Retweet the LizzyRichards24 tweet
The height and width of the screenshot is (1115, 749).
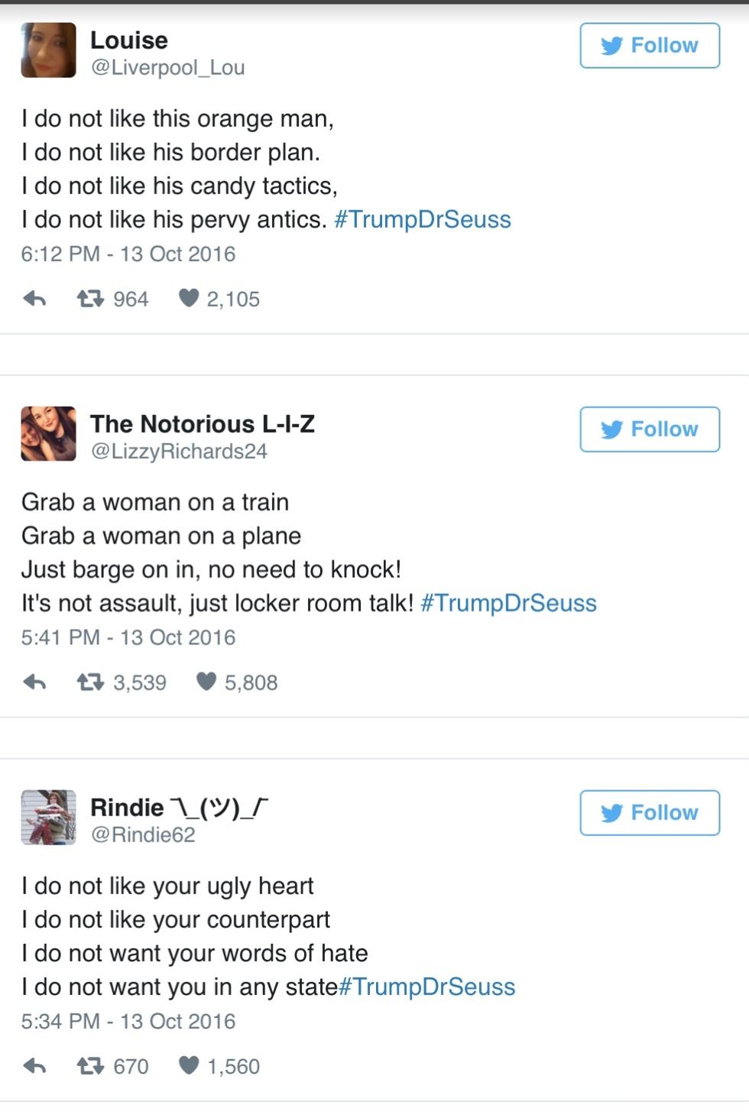coord(90,682)
